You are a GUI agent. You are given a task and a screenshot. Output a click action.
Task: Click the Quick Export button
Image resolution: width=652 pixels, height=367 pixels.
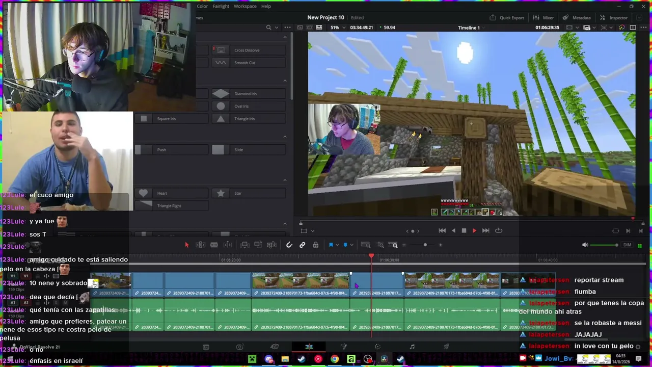click(507, 18)
